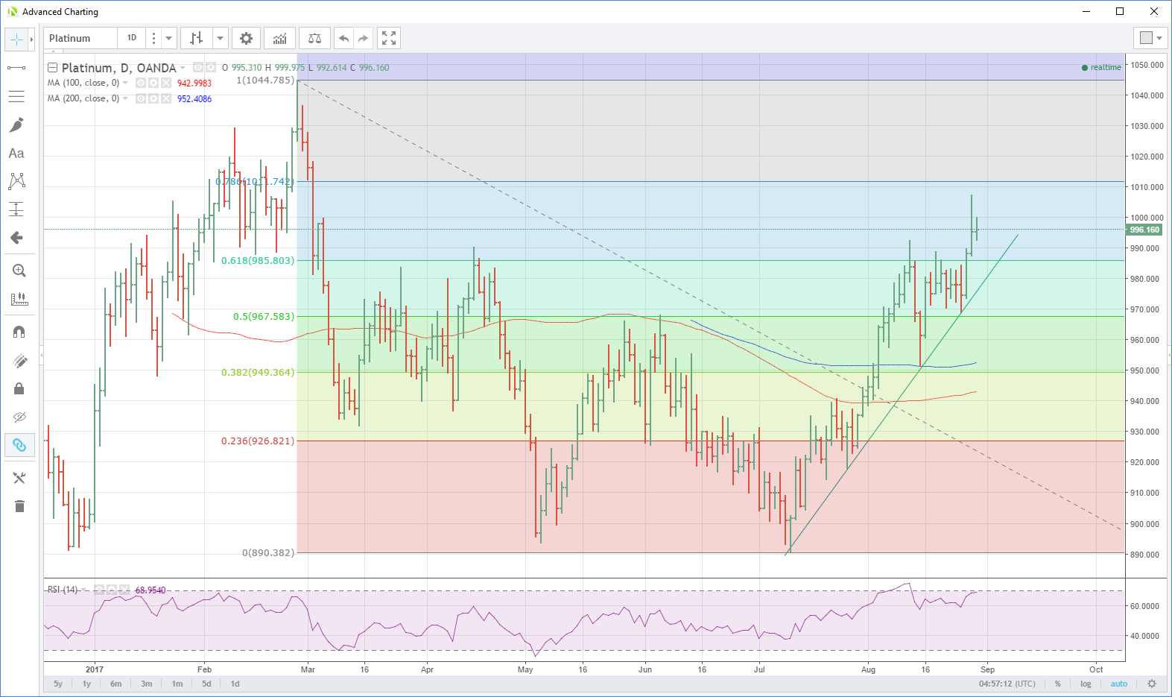Select the pattern drawing tool
The image size is (1172, 697).
click(16, 181)
